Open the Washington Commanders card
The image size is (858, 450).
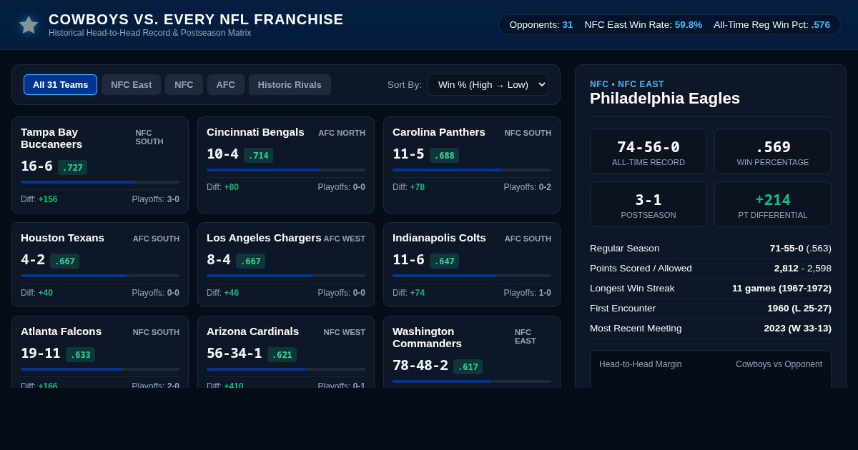click(x=472, y=352)
